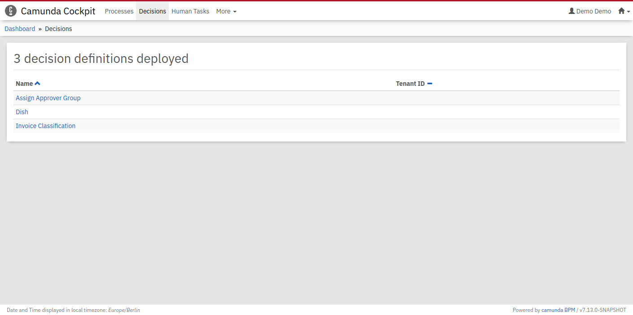Click the Decisions breadcrumb label

[58, 29]
